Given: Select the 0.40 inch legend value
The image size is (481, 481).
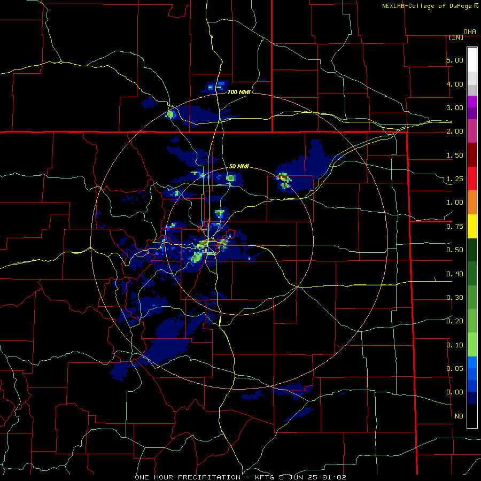Looking at the screenshot, I should pyautogui.click(x=455, y=274).
